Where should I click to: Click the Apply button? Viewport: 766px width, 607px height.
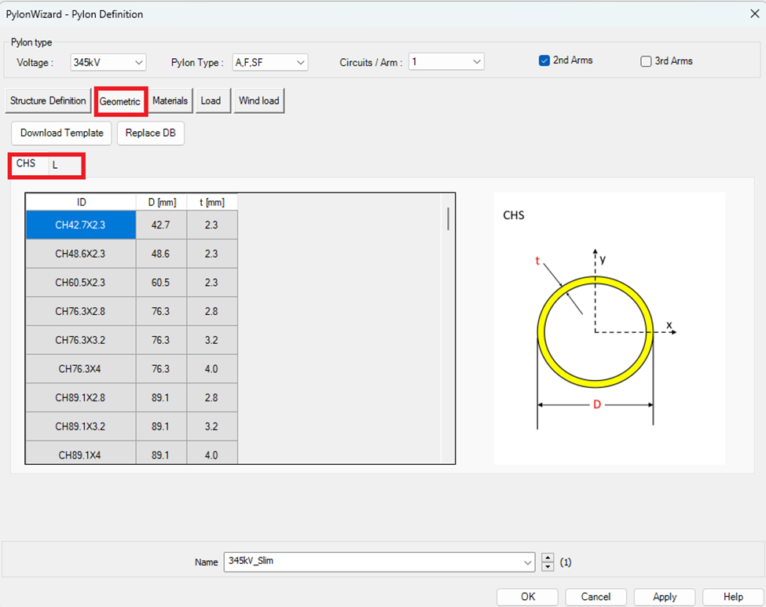click(x=665, y=597)
